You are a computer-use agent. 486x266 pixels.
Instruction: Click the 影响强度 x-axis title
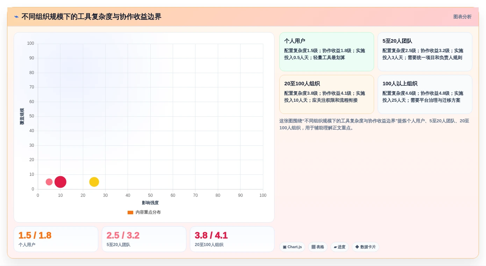[150, 203]
